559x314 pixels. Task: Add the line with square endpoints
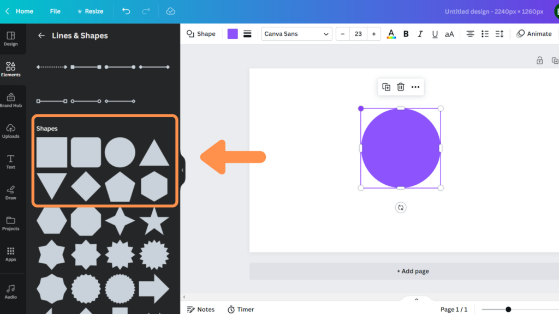point(86,67)
